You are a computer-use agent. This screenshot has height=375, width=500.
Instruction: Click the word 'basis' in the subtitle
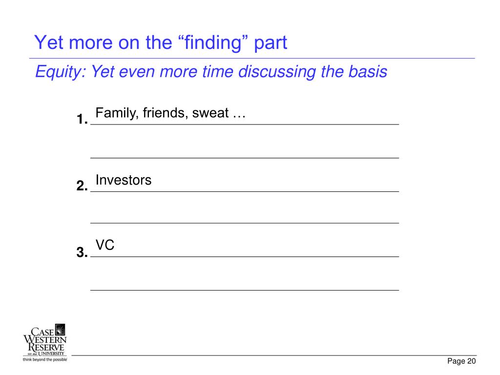(368, 71)
